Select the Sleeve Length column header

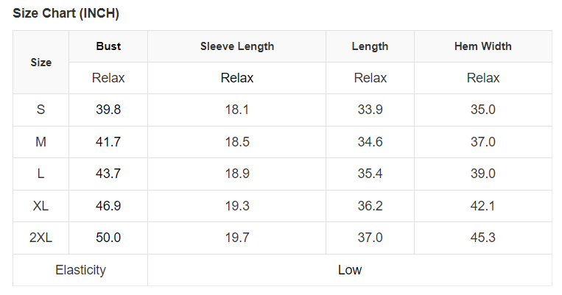[x=237, y=46]
